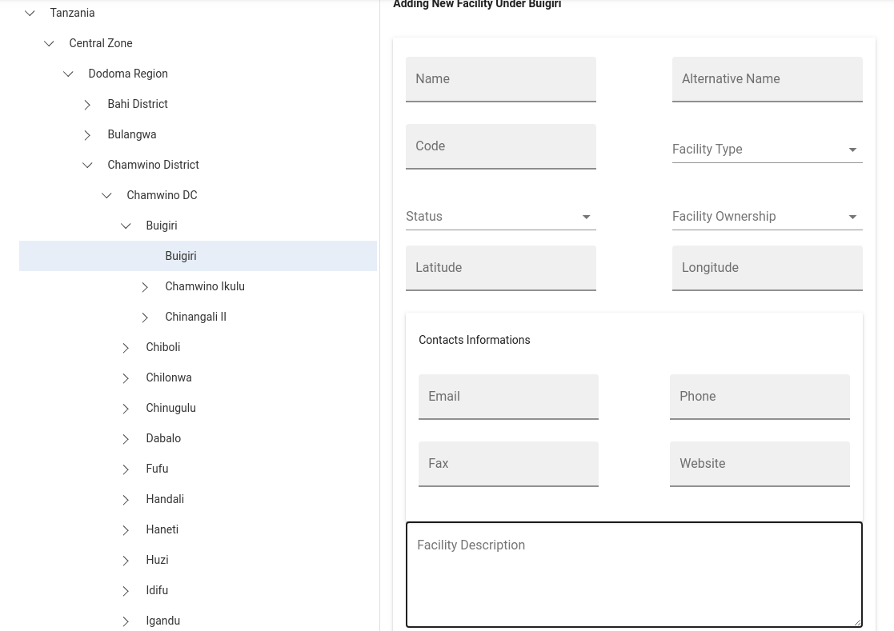Screen dimensions: 894x631
Task: Select Chiboli label
Action: pyautogui.click(x=163, y=347)
